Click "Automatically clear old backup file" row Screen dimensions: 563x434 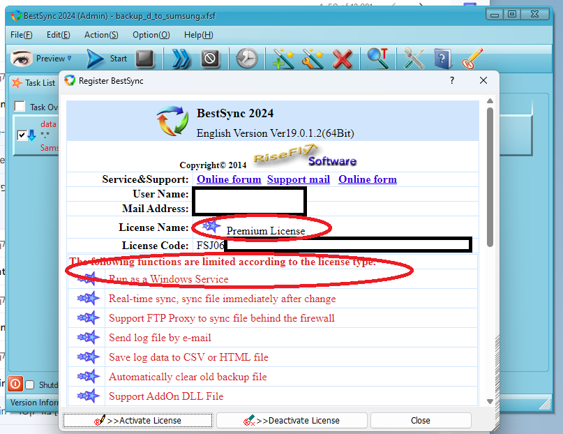point(273,377)
